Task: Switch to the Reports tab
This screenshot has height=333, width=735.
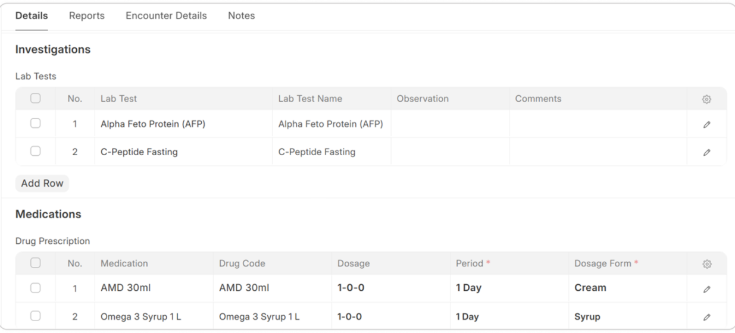Action: pyautogui.click(x=86, y=16)
